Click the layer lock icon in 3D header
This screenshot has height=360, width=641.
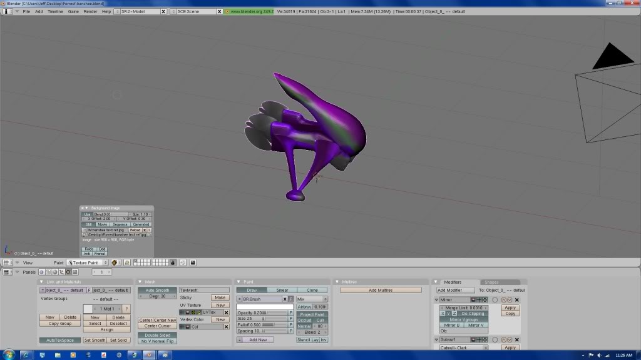coord(173,262)
